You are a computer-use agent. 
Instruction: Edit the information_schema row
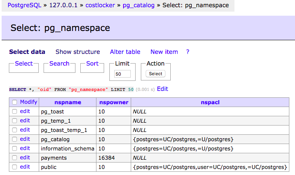[25, 148]
